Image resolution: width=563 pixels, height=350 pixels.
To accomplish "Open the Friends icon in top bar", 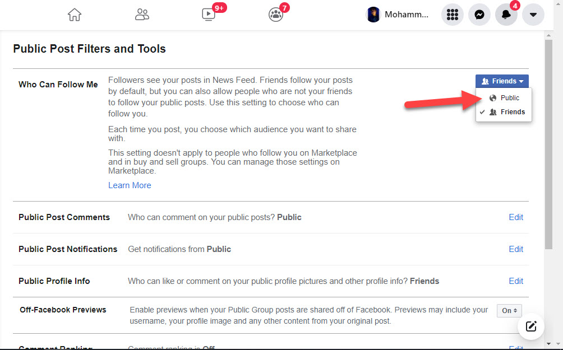I will [x=142, y=15].
